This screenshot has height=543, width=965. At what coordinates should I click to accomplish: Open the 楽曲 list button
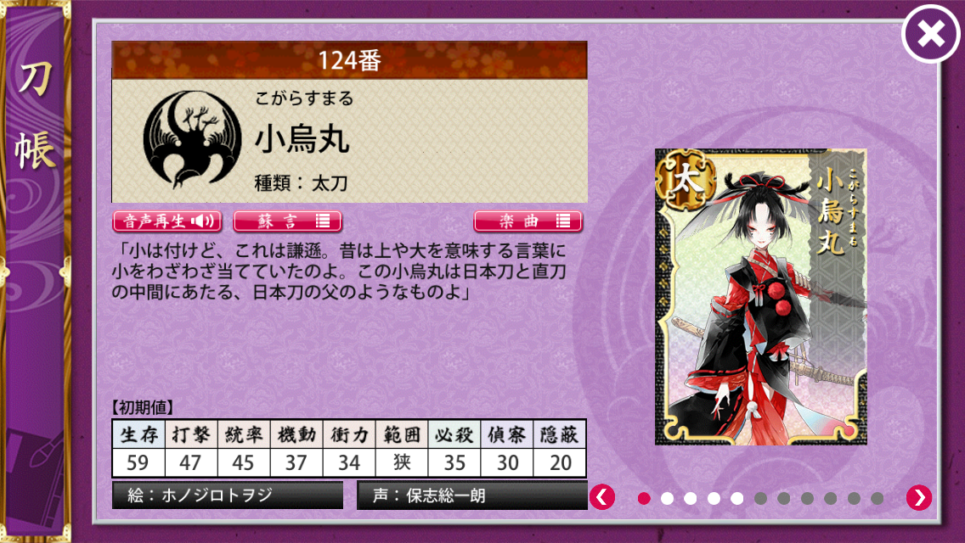tap(528, 221)
